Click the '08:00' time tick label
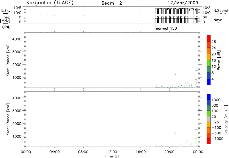229x158 pixels. pyautogui.click(x=83, y=152)
